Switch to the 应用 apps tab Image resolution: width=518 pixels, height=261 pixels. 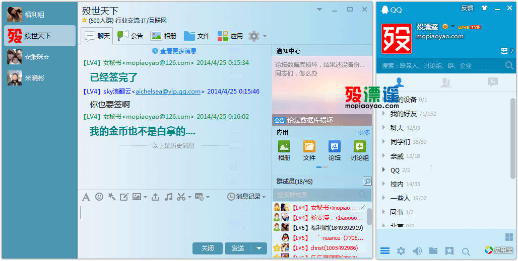[230, 36]
